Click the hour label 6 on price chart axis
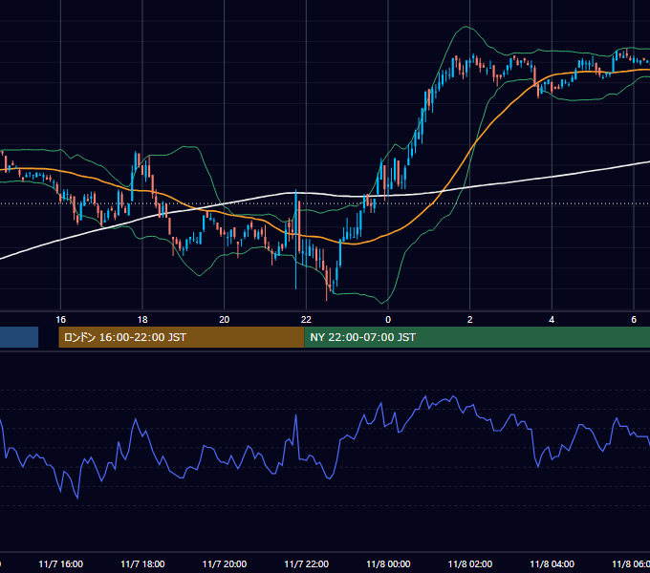 (634, 319)
